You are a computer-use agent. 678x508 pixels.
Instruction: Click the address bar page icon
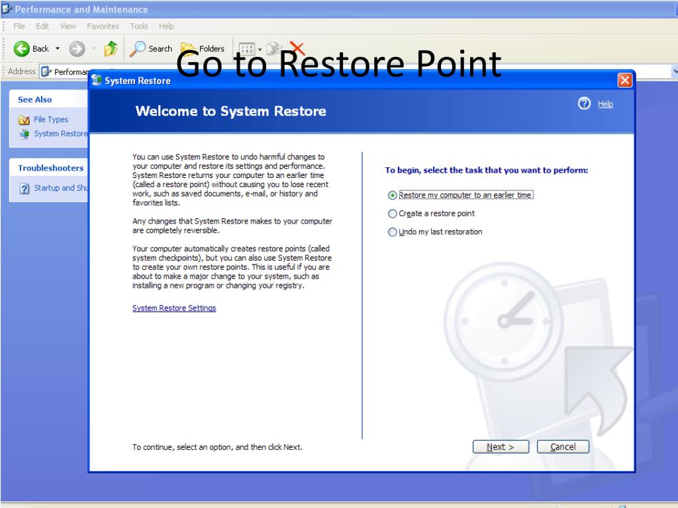46,71
